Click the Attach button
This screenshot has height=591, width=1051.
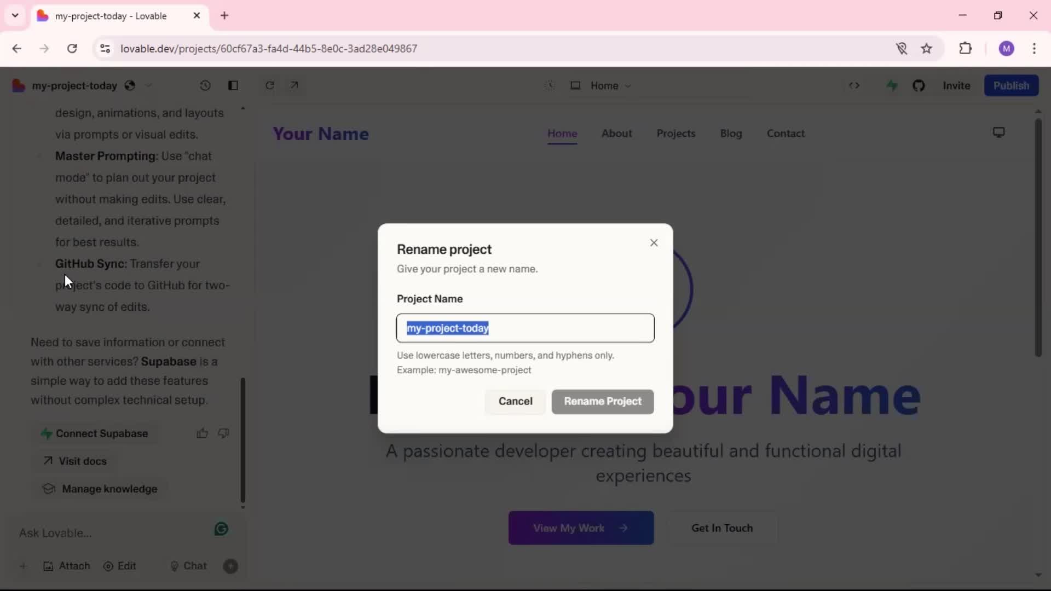pyautogui.click(x=66, y=566)
